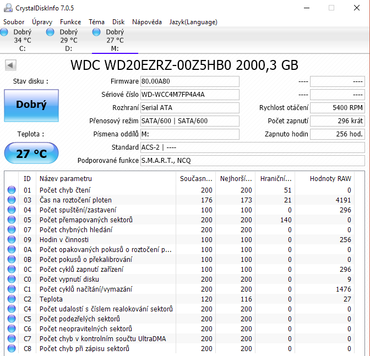This screenshot has height=356, width=370.
Task: Click status orb for attribute 04 spuštění/zastavení
Action: 12,210
